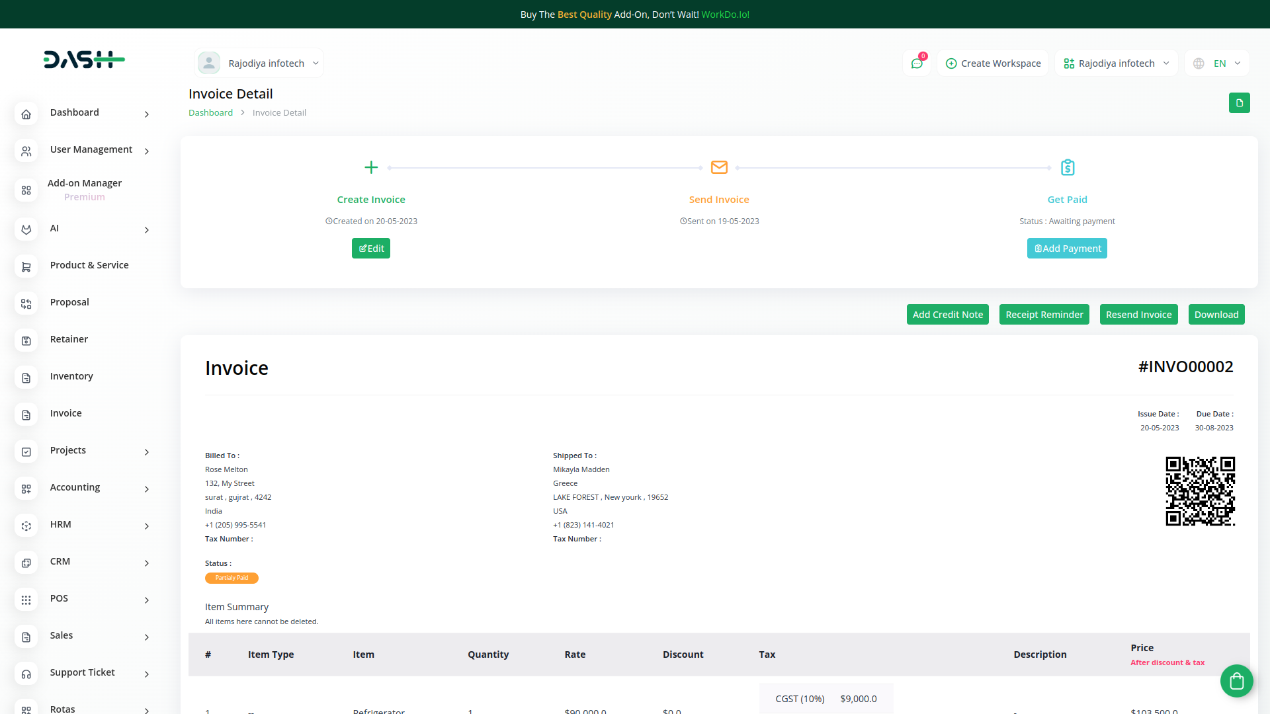Open the floating shopping bag icon
Viewport: 1270px width, 714px height.
[x=1236, y=680]
